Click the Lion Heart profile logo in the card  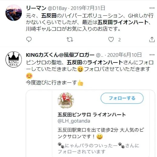point(66,100)
